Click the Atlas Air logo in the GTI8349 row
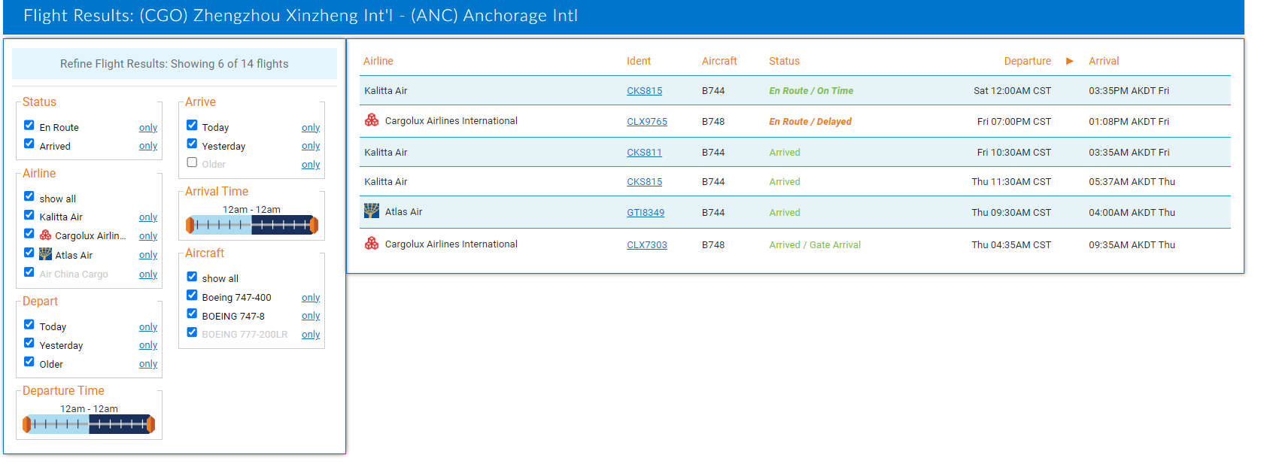This screenshot has width=1267, height=467. [x=372, y=211]
